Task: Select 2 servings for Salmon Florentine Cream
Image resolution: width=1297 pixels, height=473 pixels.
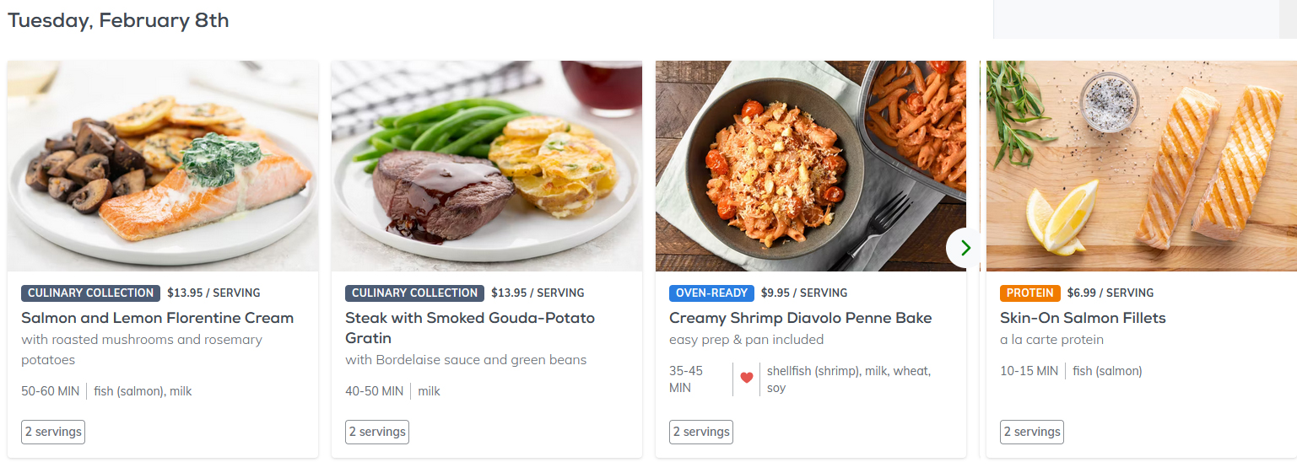Action: coord(53,432)
